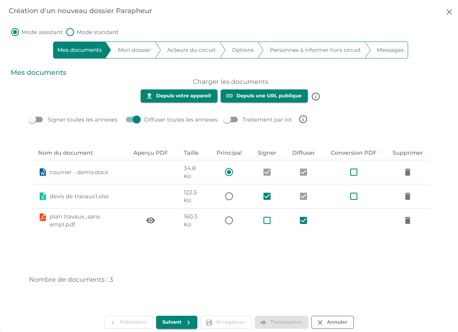Viewport: 458px width, 332px height.
Task: Proceed with the Suivant button
Action: pos(176,323)
